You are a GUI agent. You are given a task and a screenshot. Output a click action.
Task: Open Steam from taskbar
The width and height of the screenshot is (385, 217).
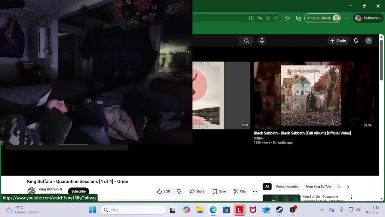(x=279, y=210)
